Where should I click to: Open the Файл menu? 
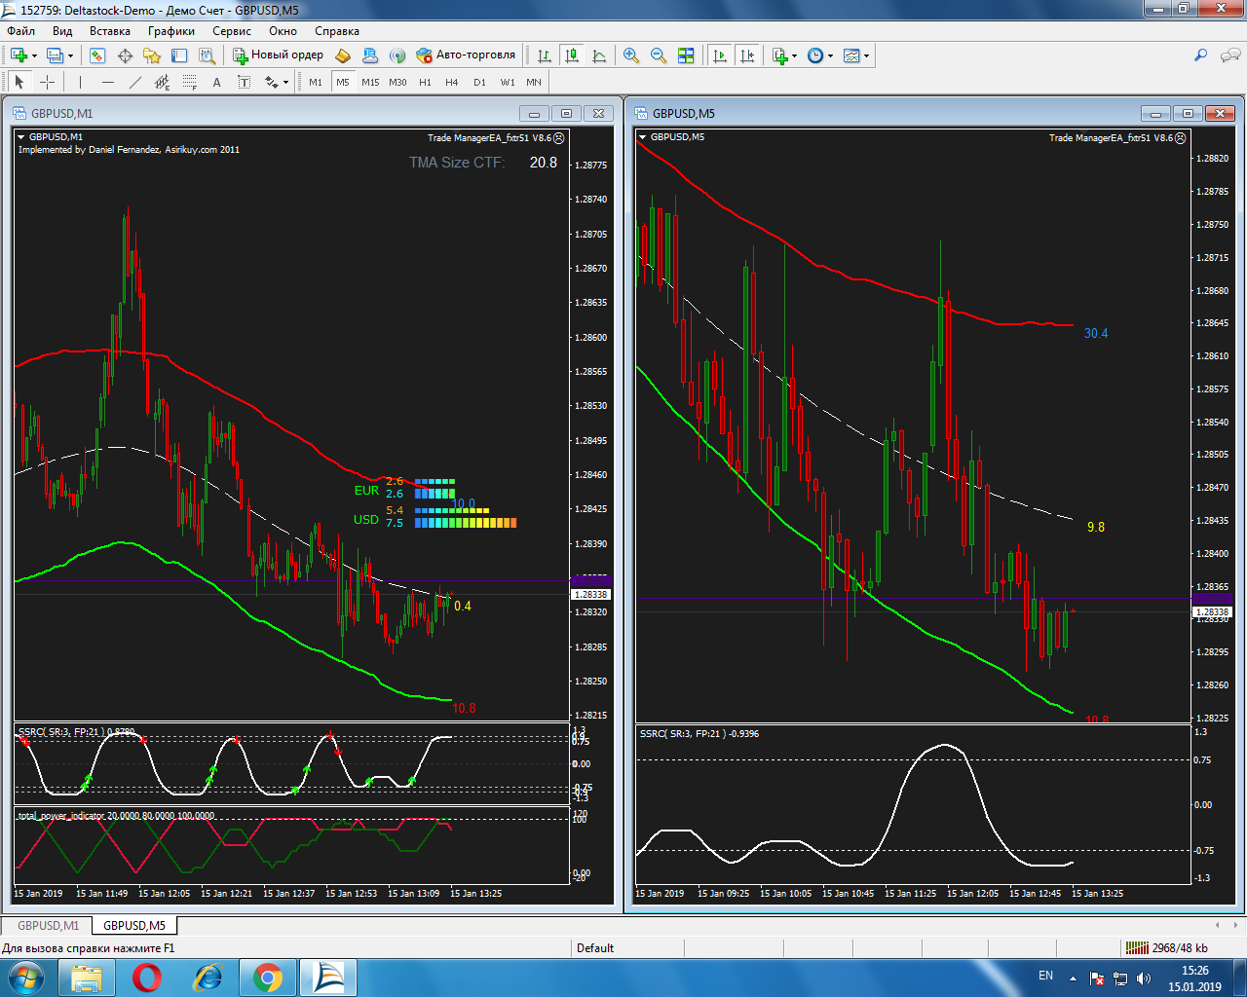coord(20,31)
